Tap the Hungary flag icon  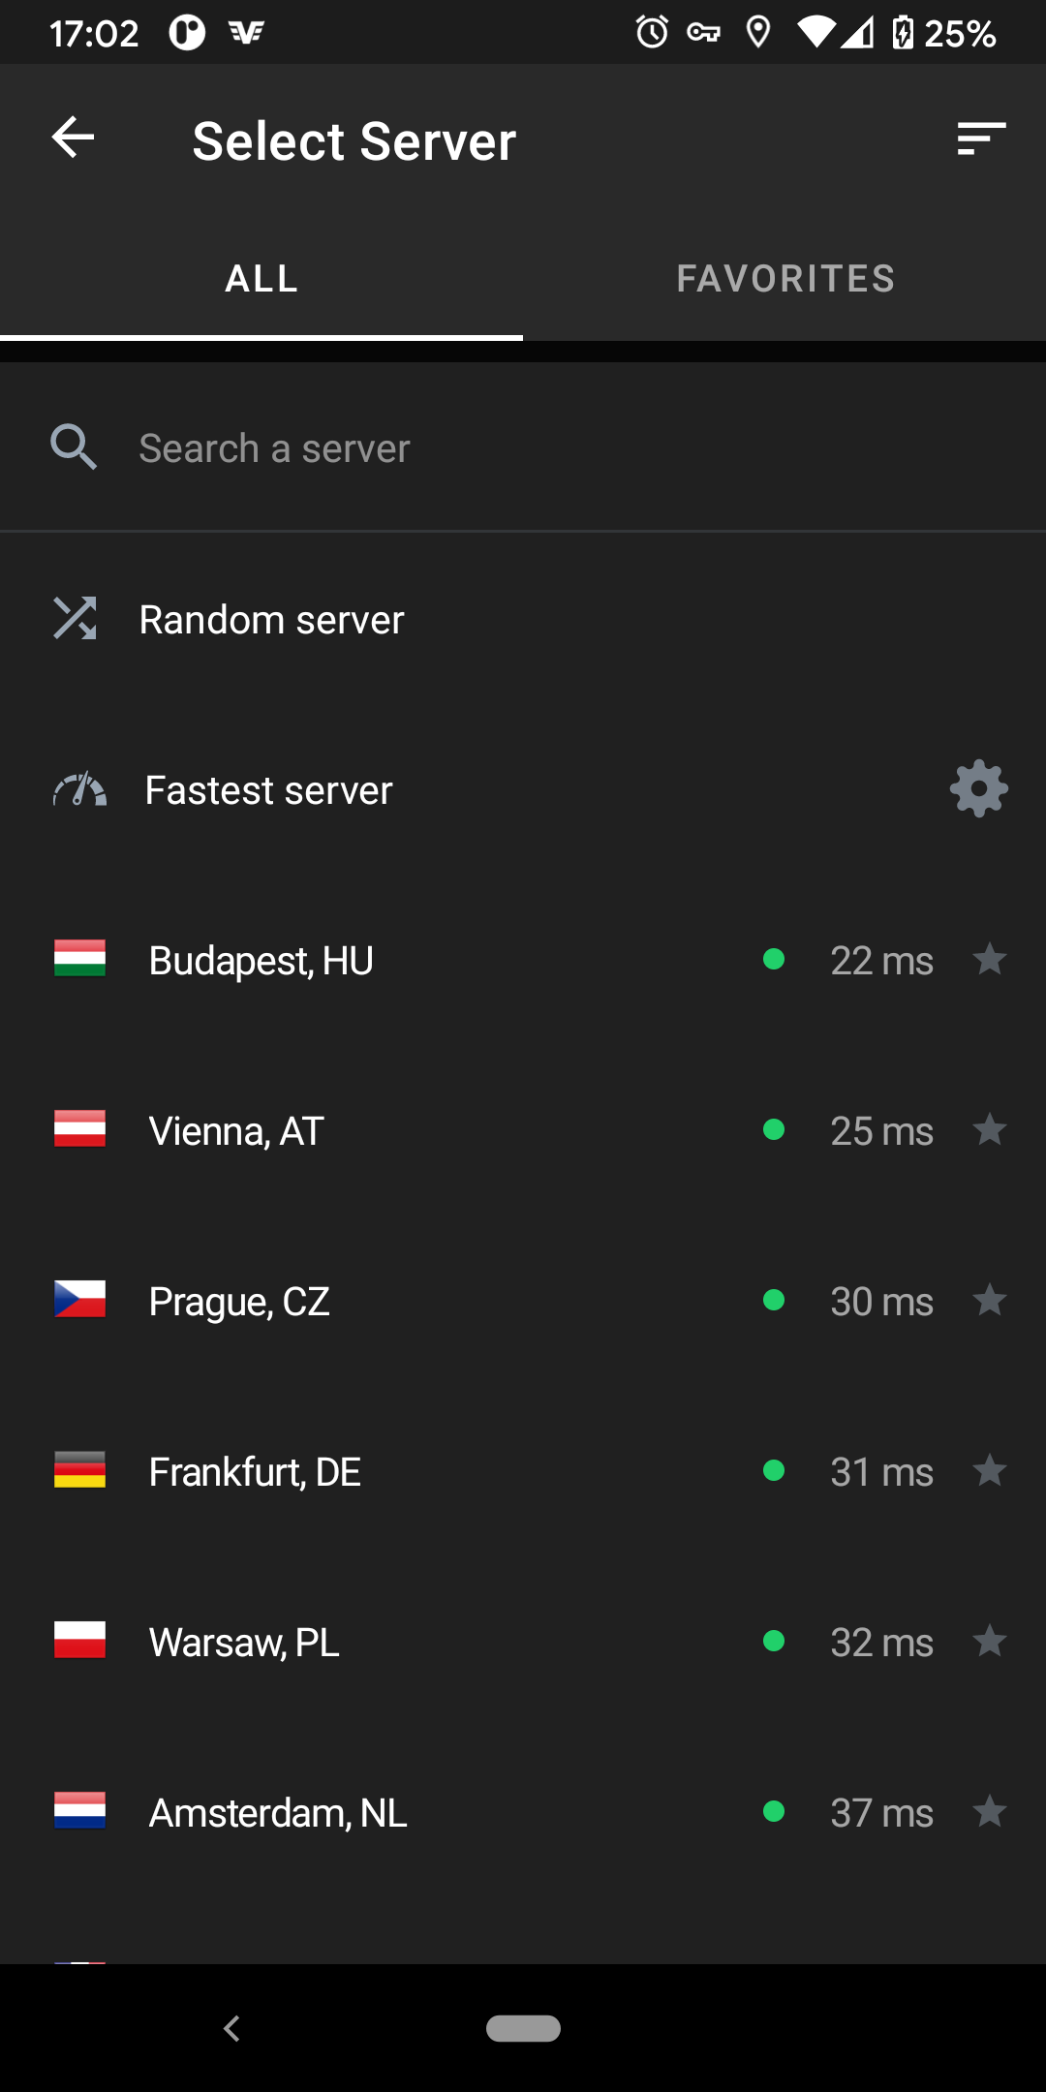tap(79, 959)
